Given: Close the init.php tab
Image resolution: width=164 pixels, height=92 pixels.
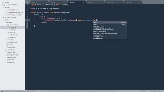Looking at the screenshot, I should (102, 2).
